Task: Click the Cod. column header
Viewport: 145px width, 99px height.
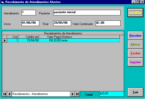Action: pos(13,37)
